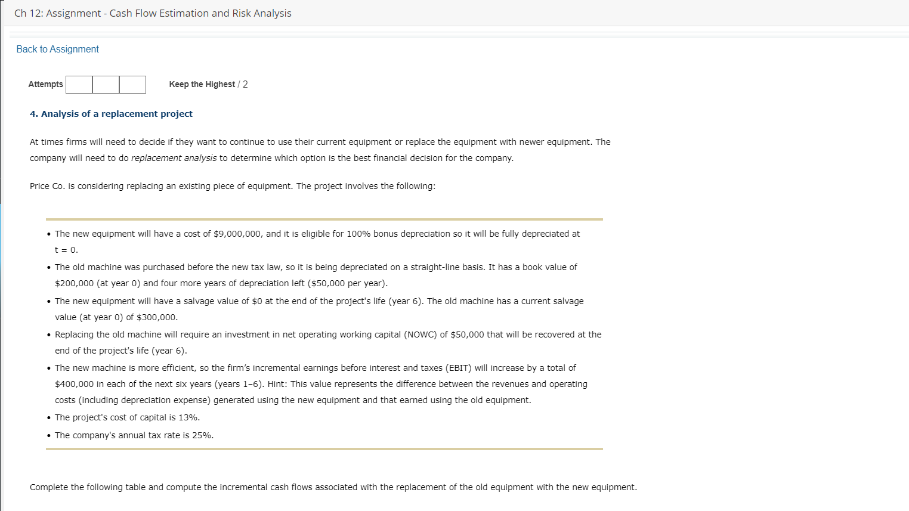Click the bullet stating cost of capital is 13%
Viewport: 909px width, 511px height.
pyautogui.click(x=127, y=417)
